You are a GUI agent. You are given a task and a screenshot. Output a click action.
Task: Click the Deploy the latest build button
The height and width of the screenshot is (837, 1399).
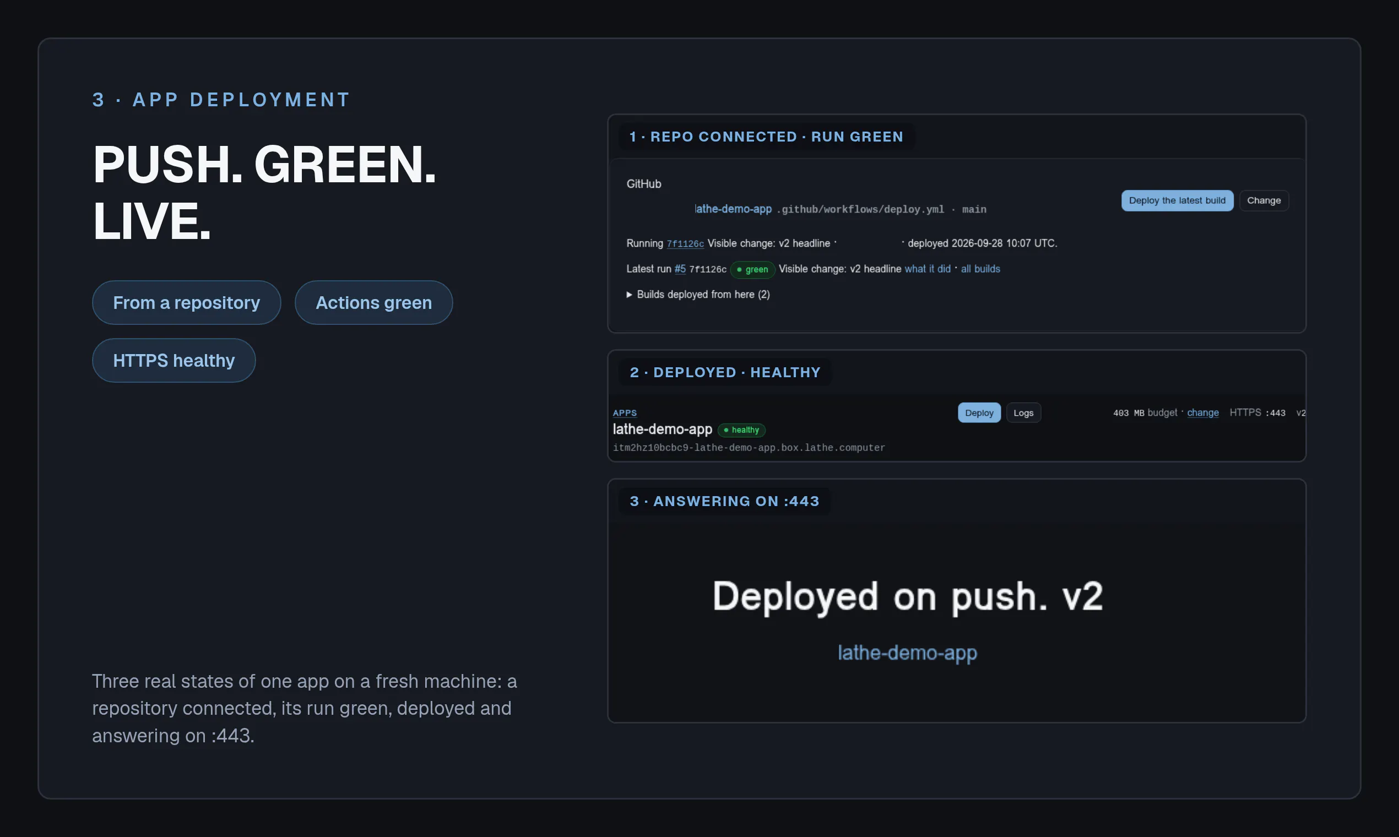pyautogui.click(x=1176, y=200)
